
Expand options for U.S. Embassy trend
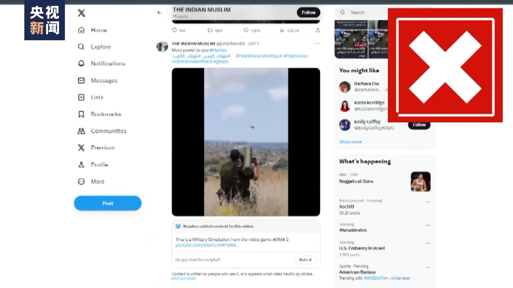point(428,243)
